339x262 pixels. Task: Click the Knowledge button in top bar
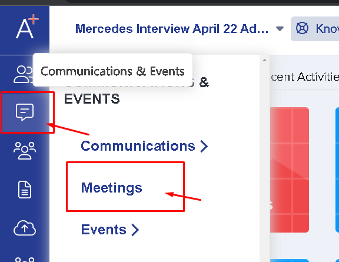click(x=315, y=29)
